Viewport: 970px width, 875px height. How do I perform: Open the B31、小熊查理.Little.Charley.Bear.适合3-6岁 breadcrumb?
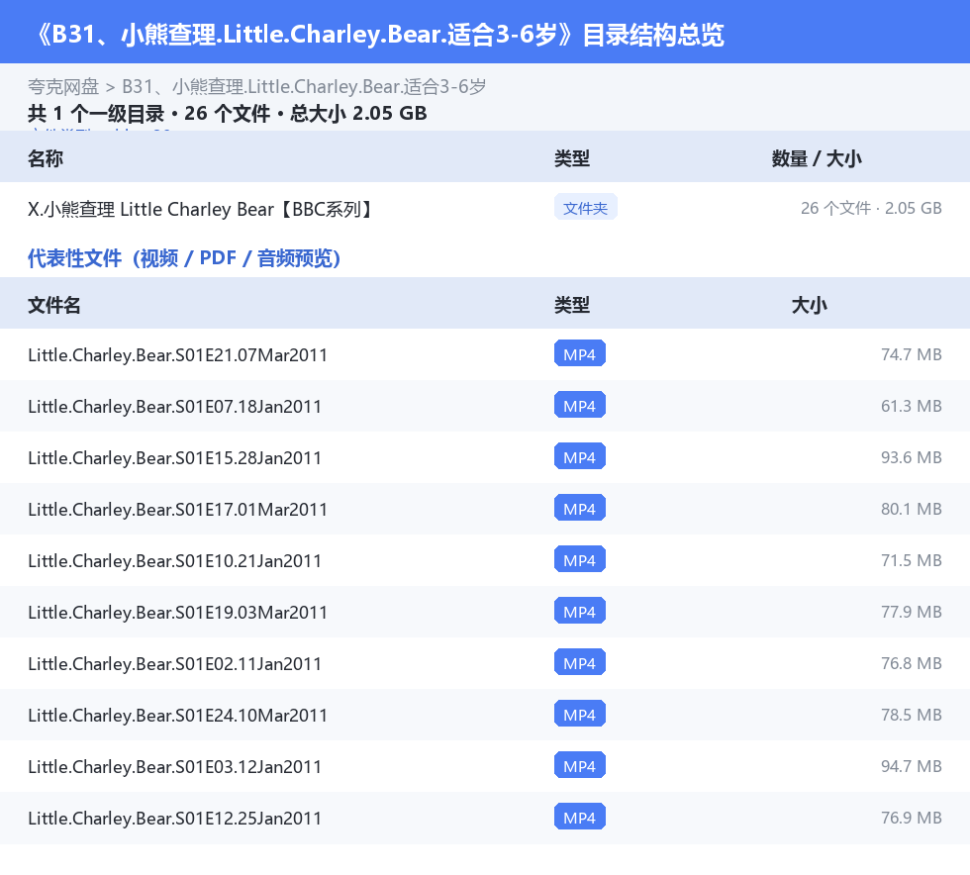point(304,87)
